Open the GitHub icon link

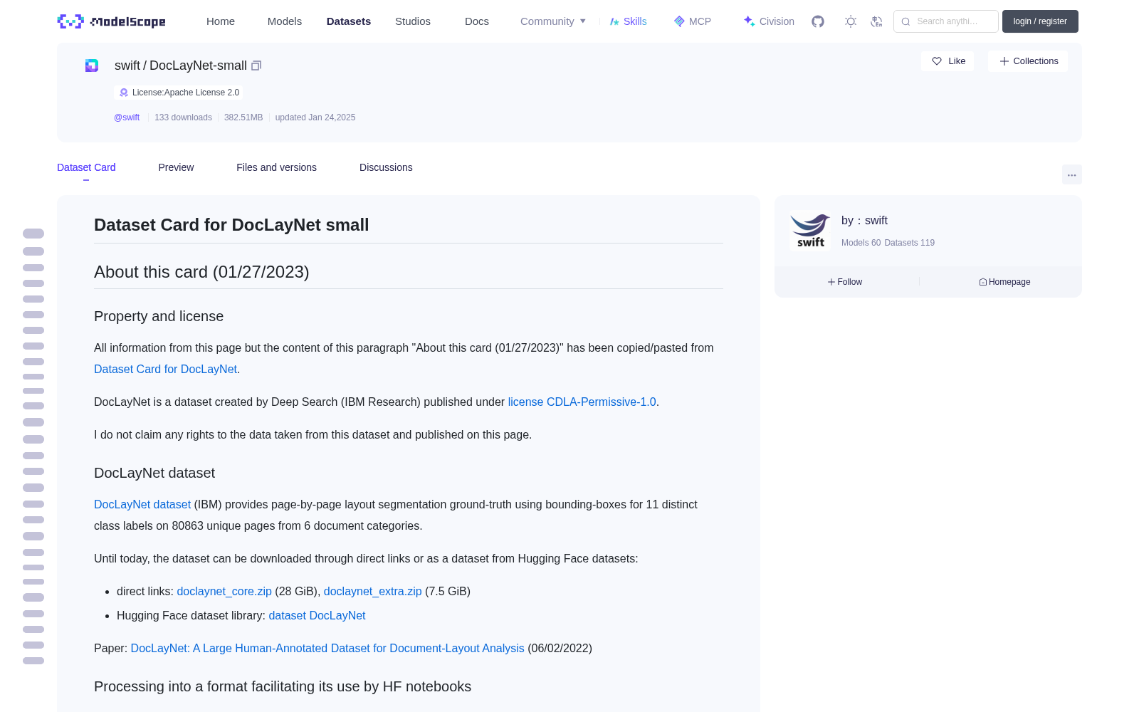point(818,21)
